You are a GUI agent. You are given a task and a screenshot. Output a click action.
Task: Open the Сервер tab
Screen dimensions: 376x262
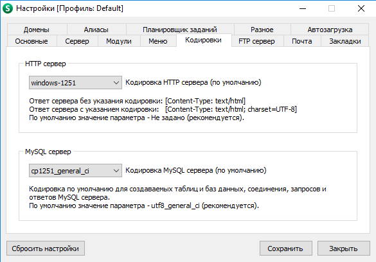tap(77, 41)
